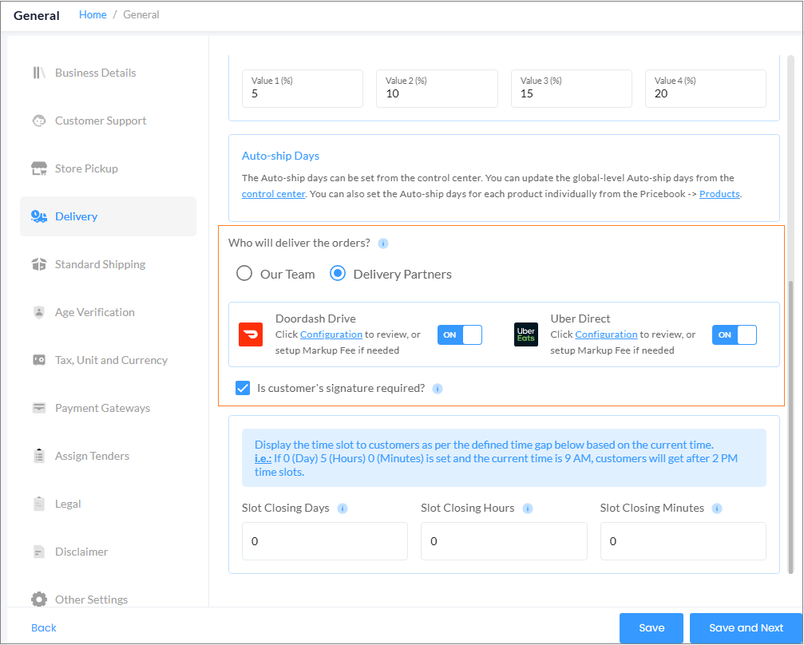Image resolution: width=804 pixels, height=645 pixels.
Task: Open Standard Shipping settings
Action: 109,264
